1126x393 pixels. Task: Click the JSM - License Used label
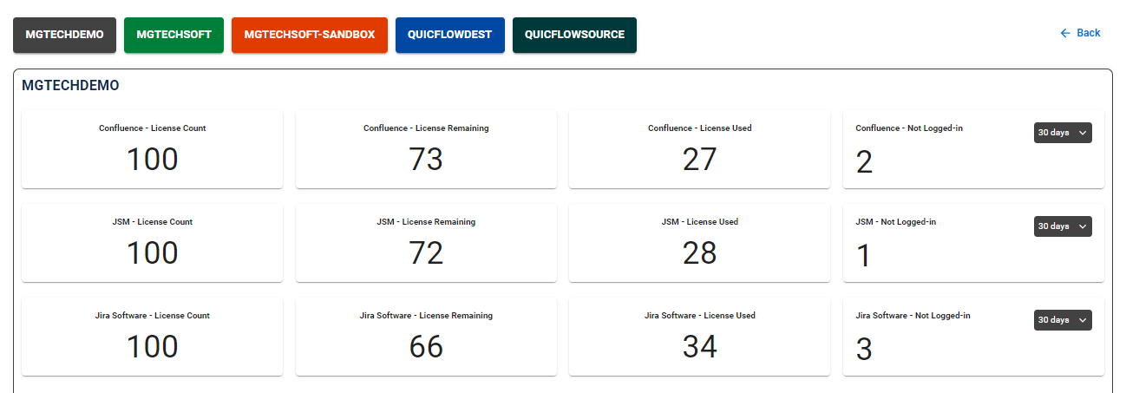point(700,222)
